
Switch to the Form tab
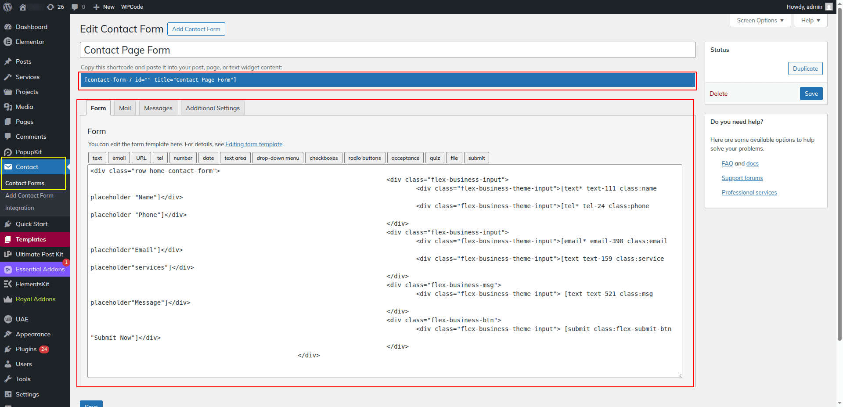click(x=98, y=108)
